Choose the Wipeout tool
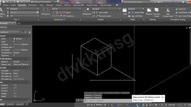Image resolution: width=191 pixels, height=107 pixels. coord(149,11)
